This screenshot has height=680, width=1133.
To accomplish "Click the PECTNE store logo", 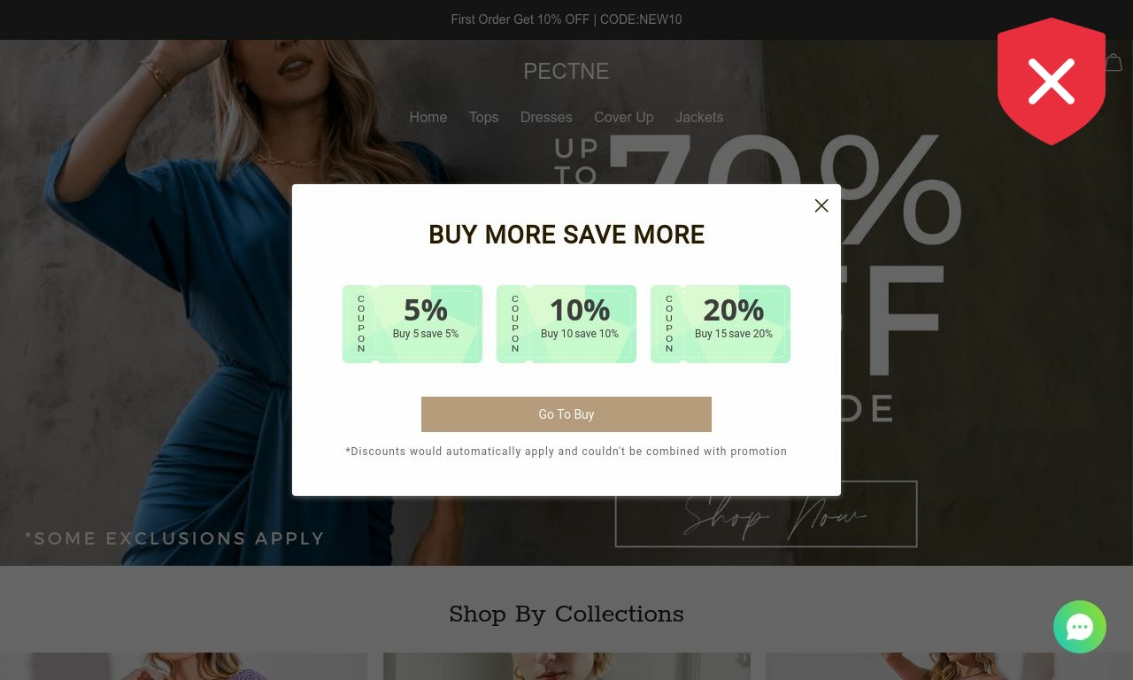I will pos(566,71).
